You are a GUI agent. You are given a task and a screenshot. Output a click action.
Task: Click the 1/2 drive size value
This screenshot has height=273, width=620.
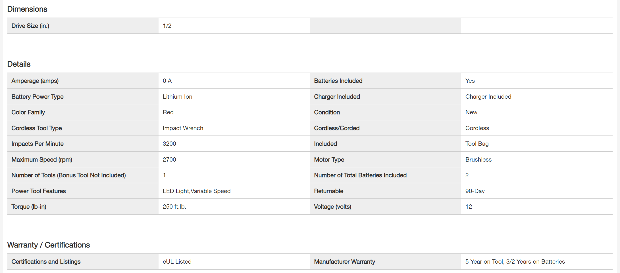pyautogui.click(x=167, y=26)
